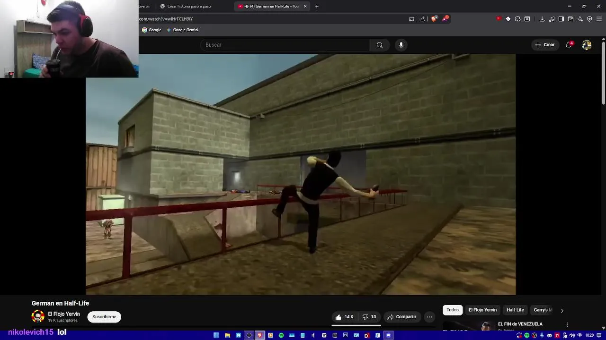Open the browser hamburger main menu
The image size is (606, 340).
tap(599, 19)
